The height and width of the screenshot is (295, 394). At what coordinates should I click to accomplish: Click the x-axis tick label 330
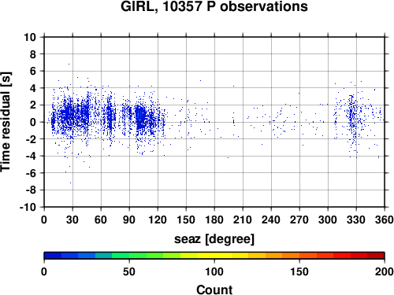356,219
